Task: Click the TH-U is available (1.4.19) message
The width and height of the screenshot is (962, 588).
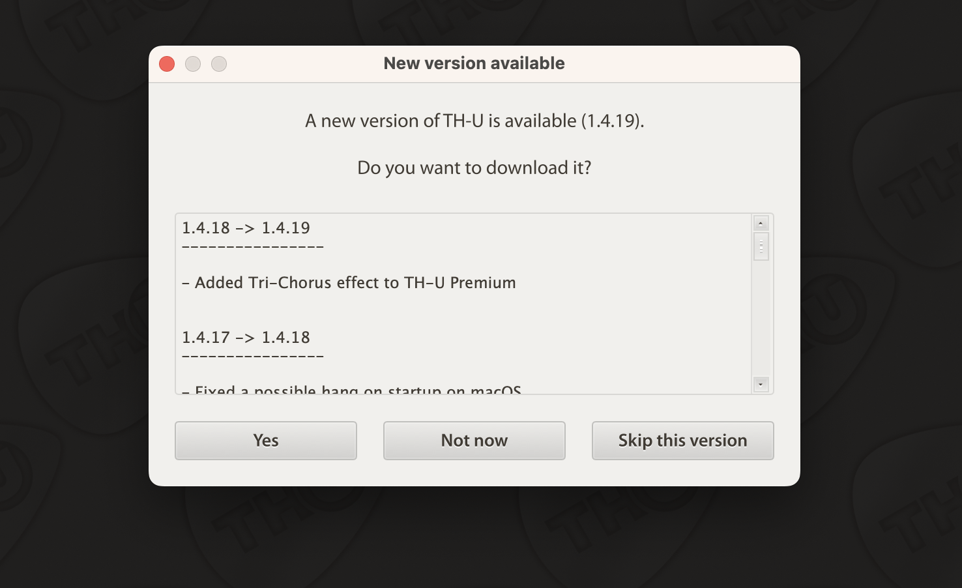Action: point(474,121)
